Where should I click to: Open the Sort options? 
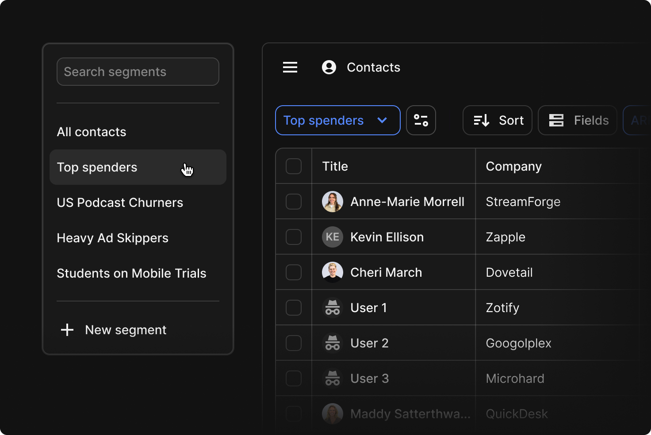[497, 120]
